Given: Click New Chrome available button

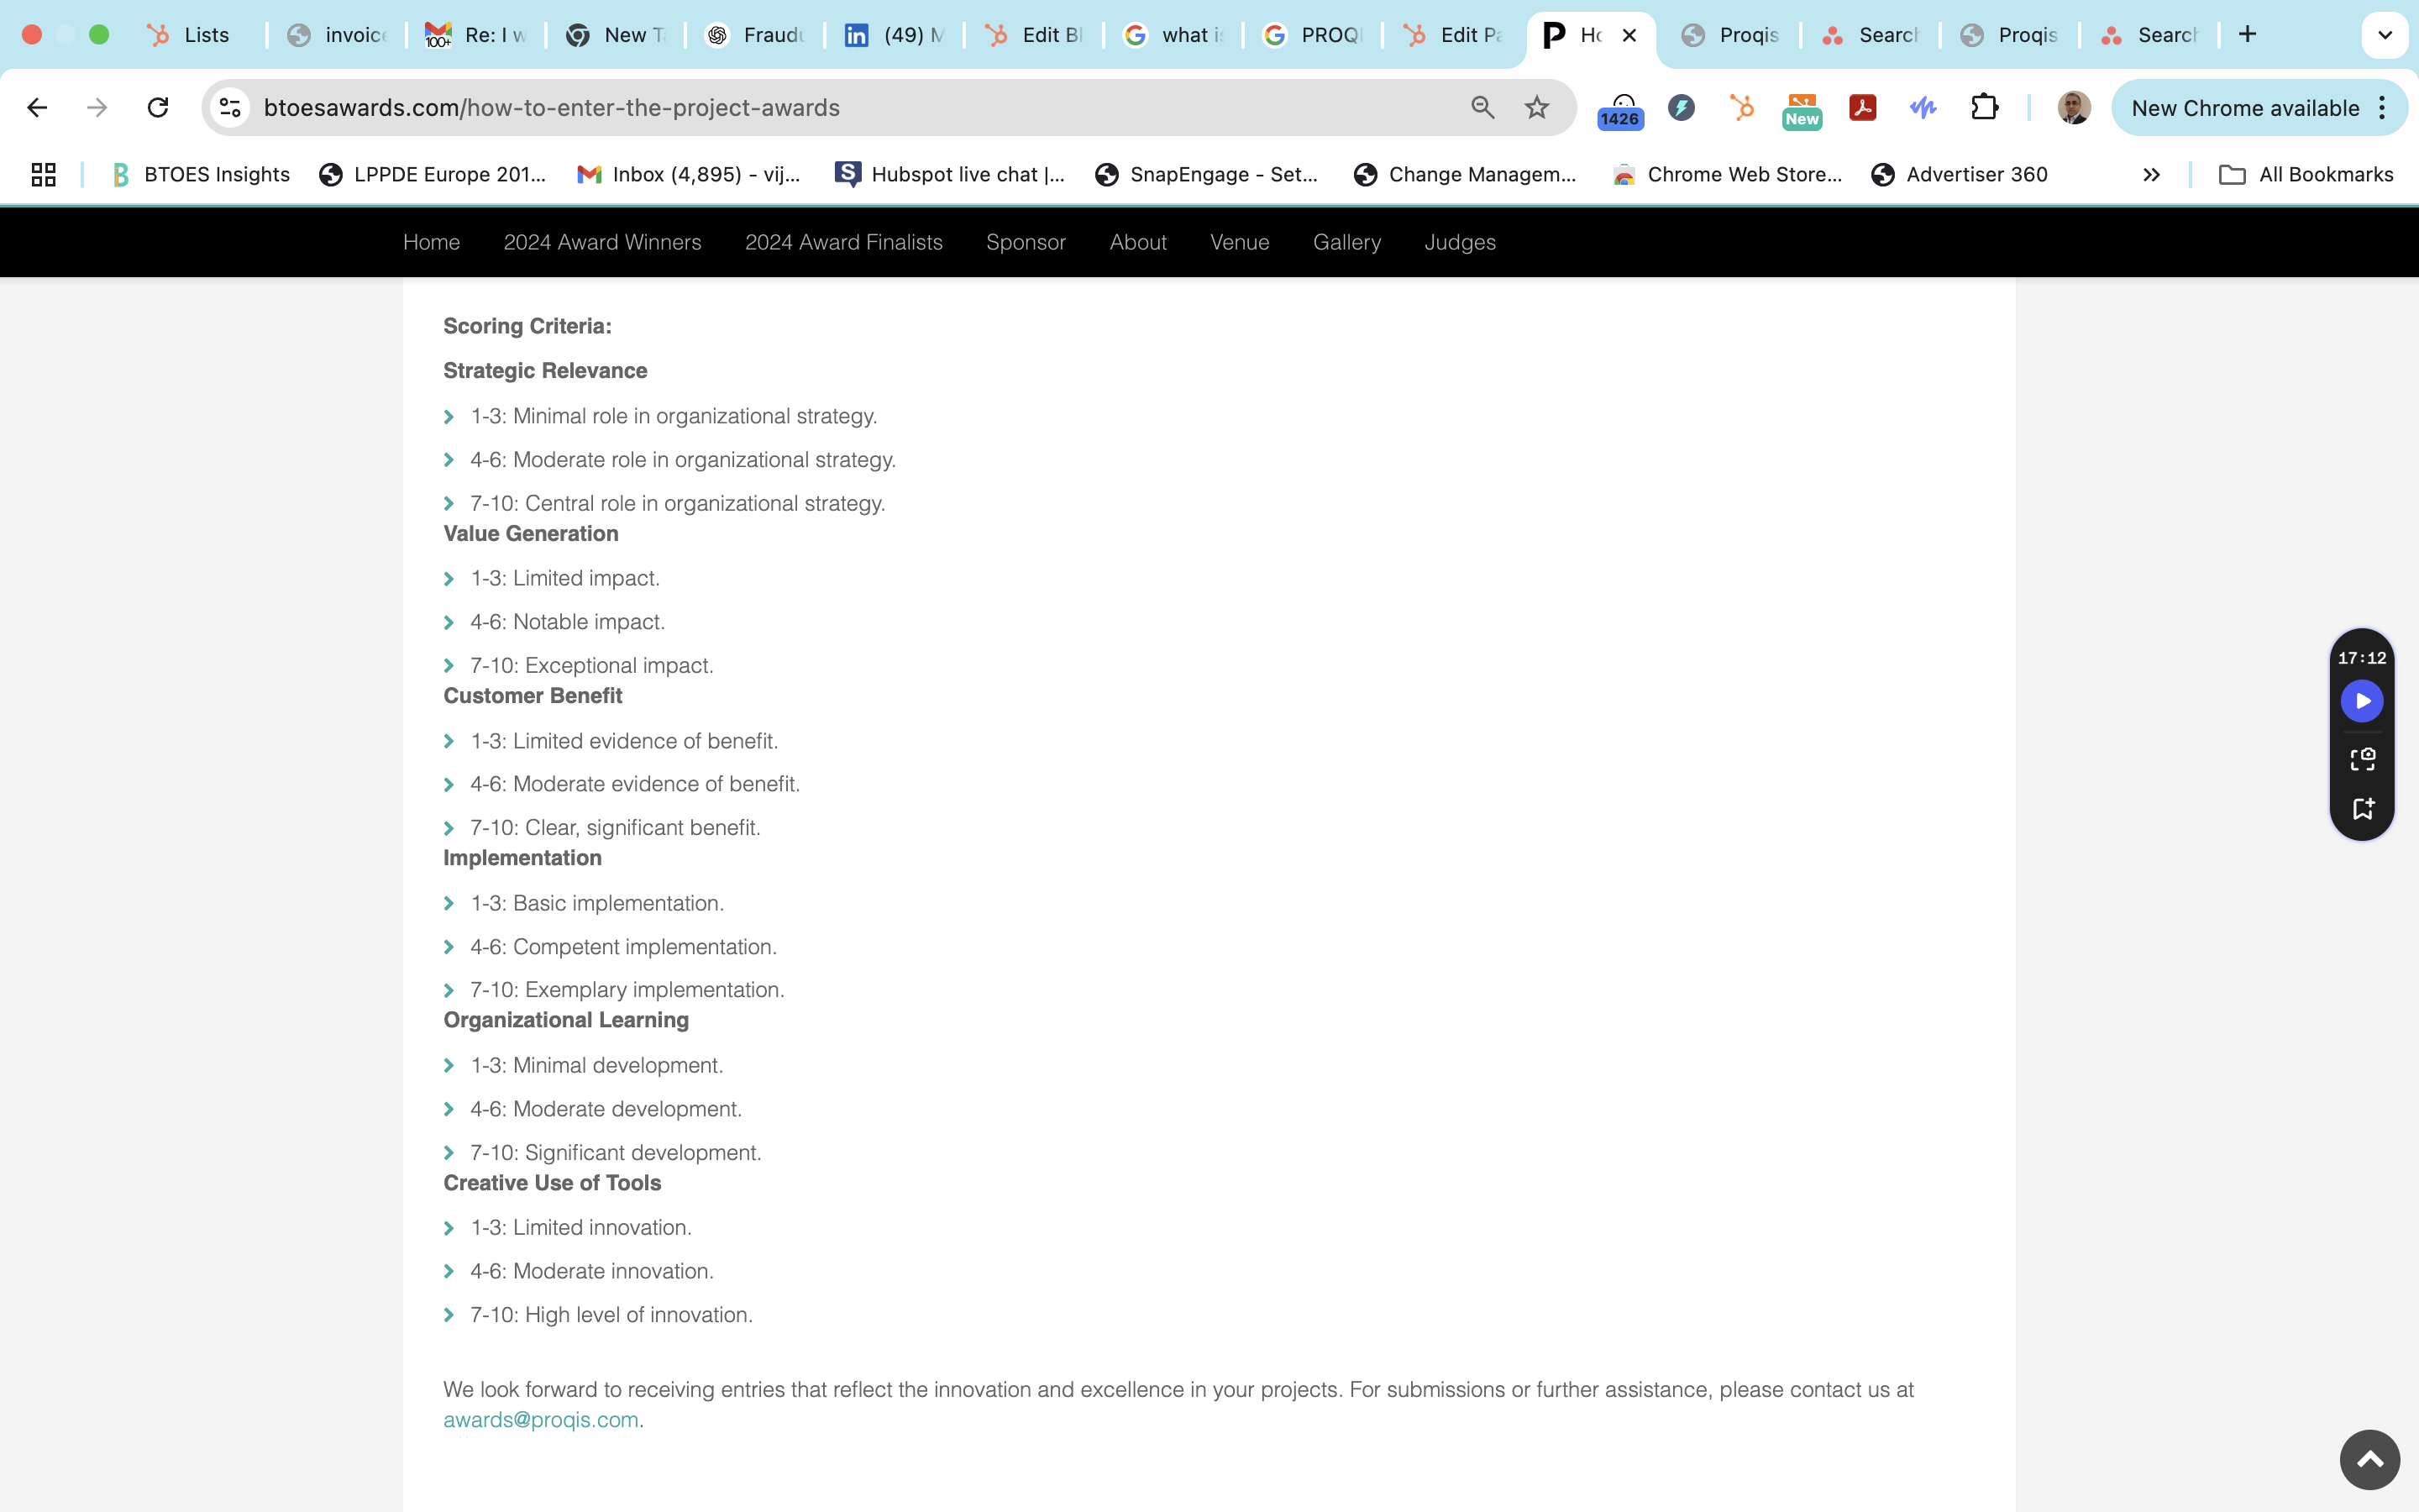Looking at the screenshot, I should coord(2244,108).
